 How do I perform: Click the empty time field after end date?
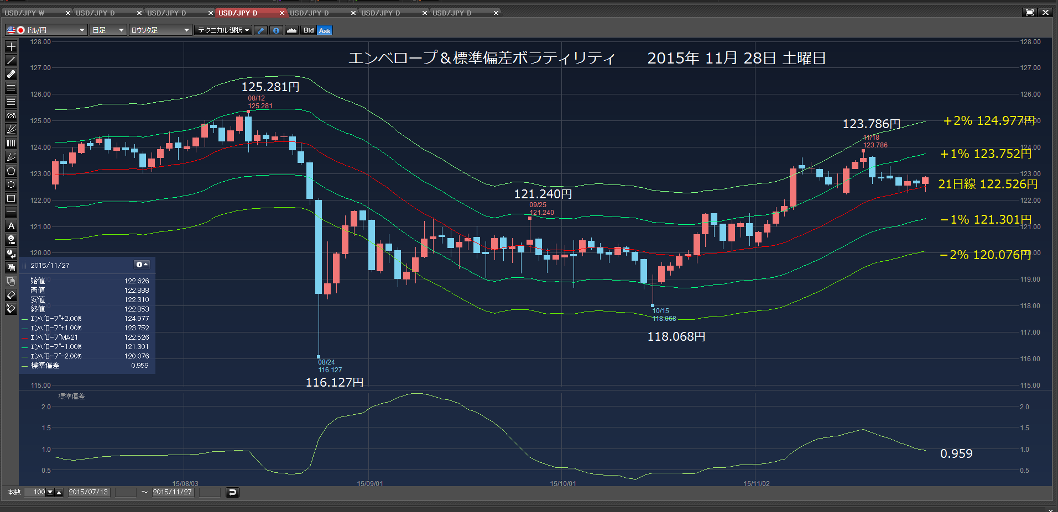tap(210, 492)
